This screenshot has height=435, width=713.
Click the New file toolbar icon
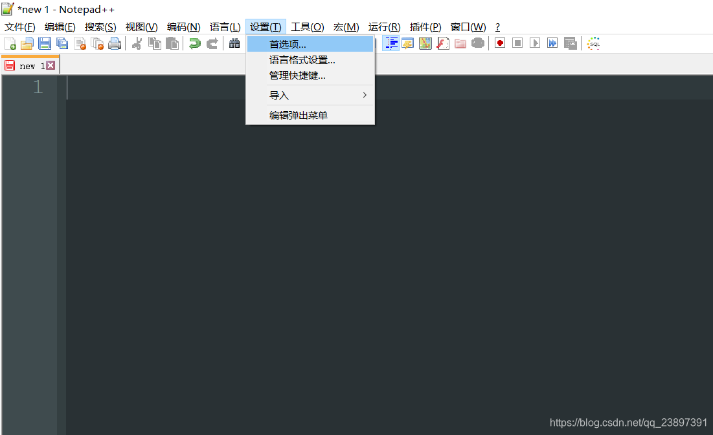click(x=10, y=43)
